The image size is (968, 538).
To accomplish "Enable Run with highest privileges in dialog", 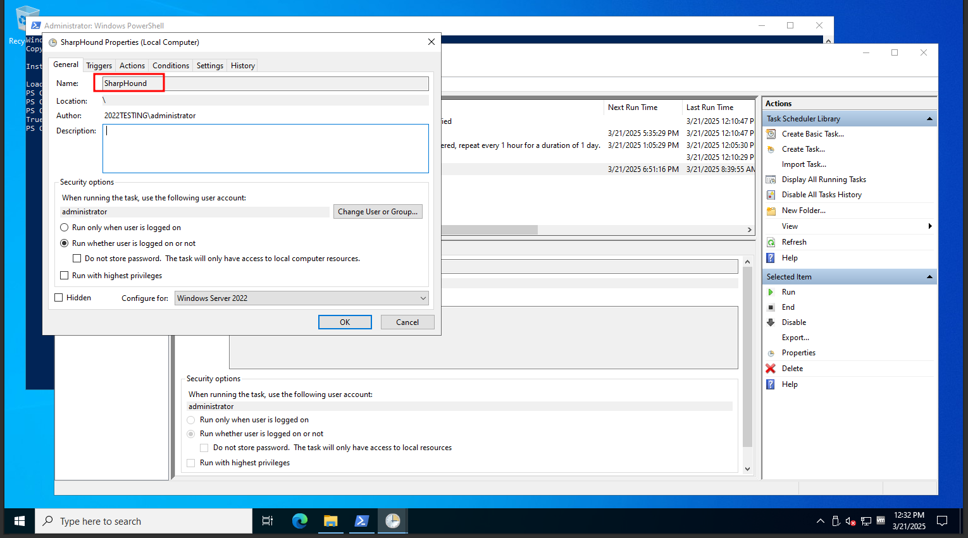I will [64, 276].
